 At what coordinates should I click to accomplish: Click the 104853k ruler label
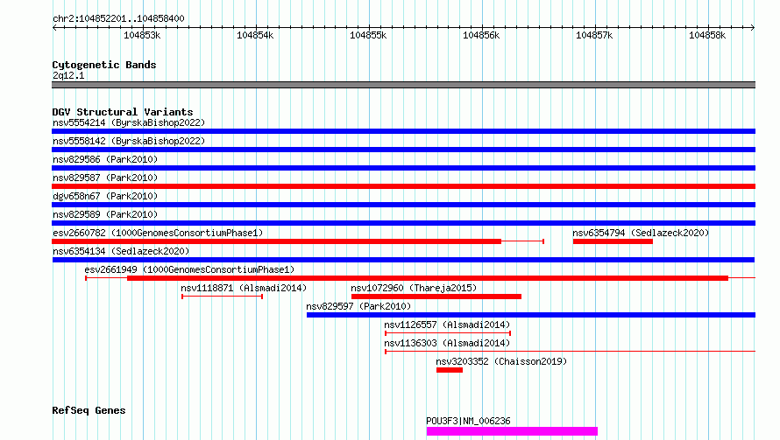[142, 35]
